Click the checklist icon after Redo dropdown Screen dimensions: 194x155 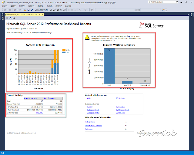[92, 10]
